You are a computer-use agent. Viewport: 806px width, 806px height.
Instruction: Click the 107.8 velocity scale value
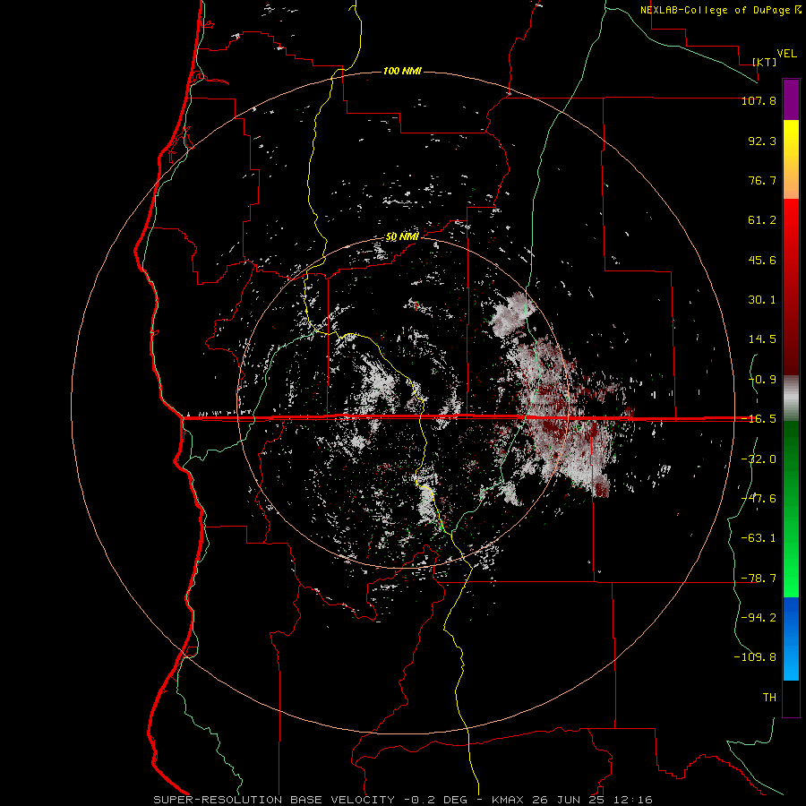759,100
